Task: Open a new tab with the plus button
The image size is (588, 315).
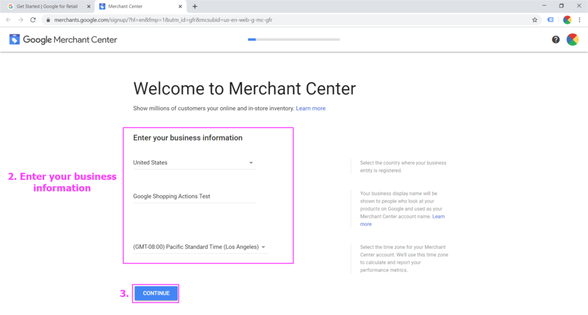Action: [x=195, y=6]
